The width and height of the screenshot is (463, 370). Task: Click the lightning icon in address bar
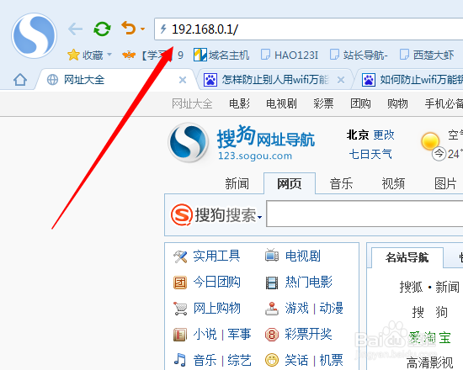163,29
